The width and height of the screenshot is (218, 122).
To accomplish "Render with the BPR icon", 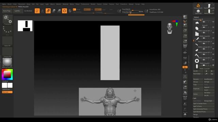I will [185, 17].
